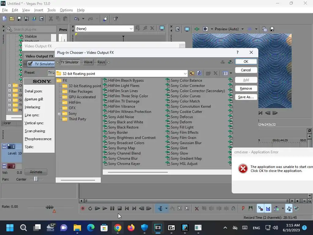Click OK in Plug-In Chooser
Viewport: 313px width, 235px height.
[246, 62]
